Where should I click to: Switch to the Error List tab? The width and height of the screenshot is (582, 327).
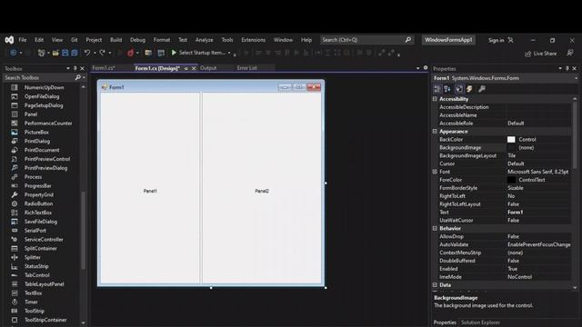click(x=246, y=68)
